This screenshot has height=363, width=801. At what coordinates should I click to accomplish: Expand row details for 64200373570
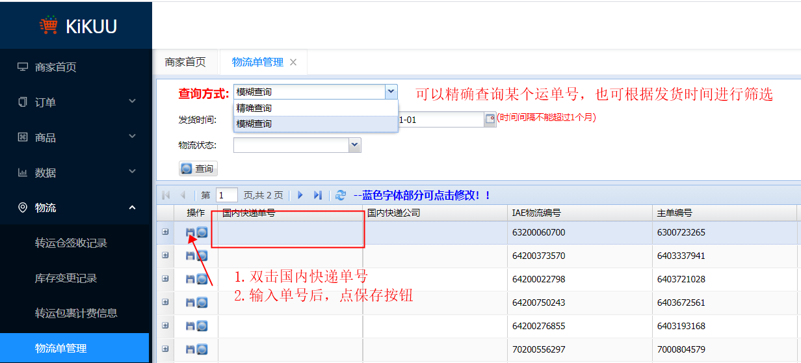coord(165,256)
